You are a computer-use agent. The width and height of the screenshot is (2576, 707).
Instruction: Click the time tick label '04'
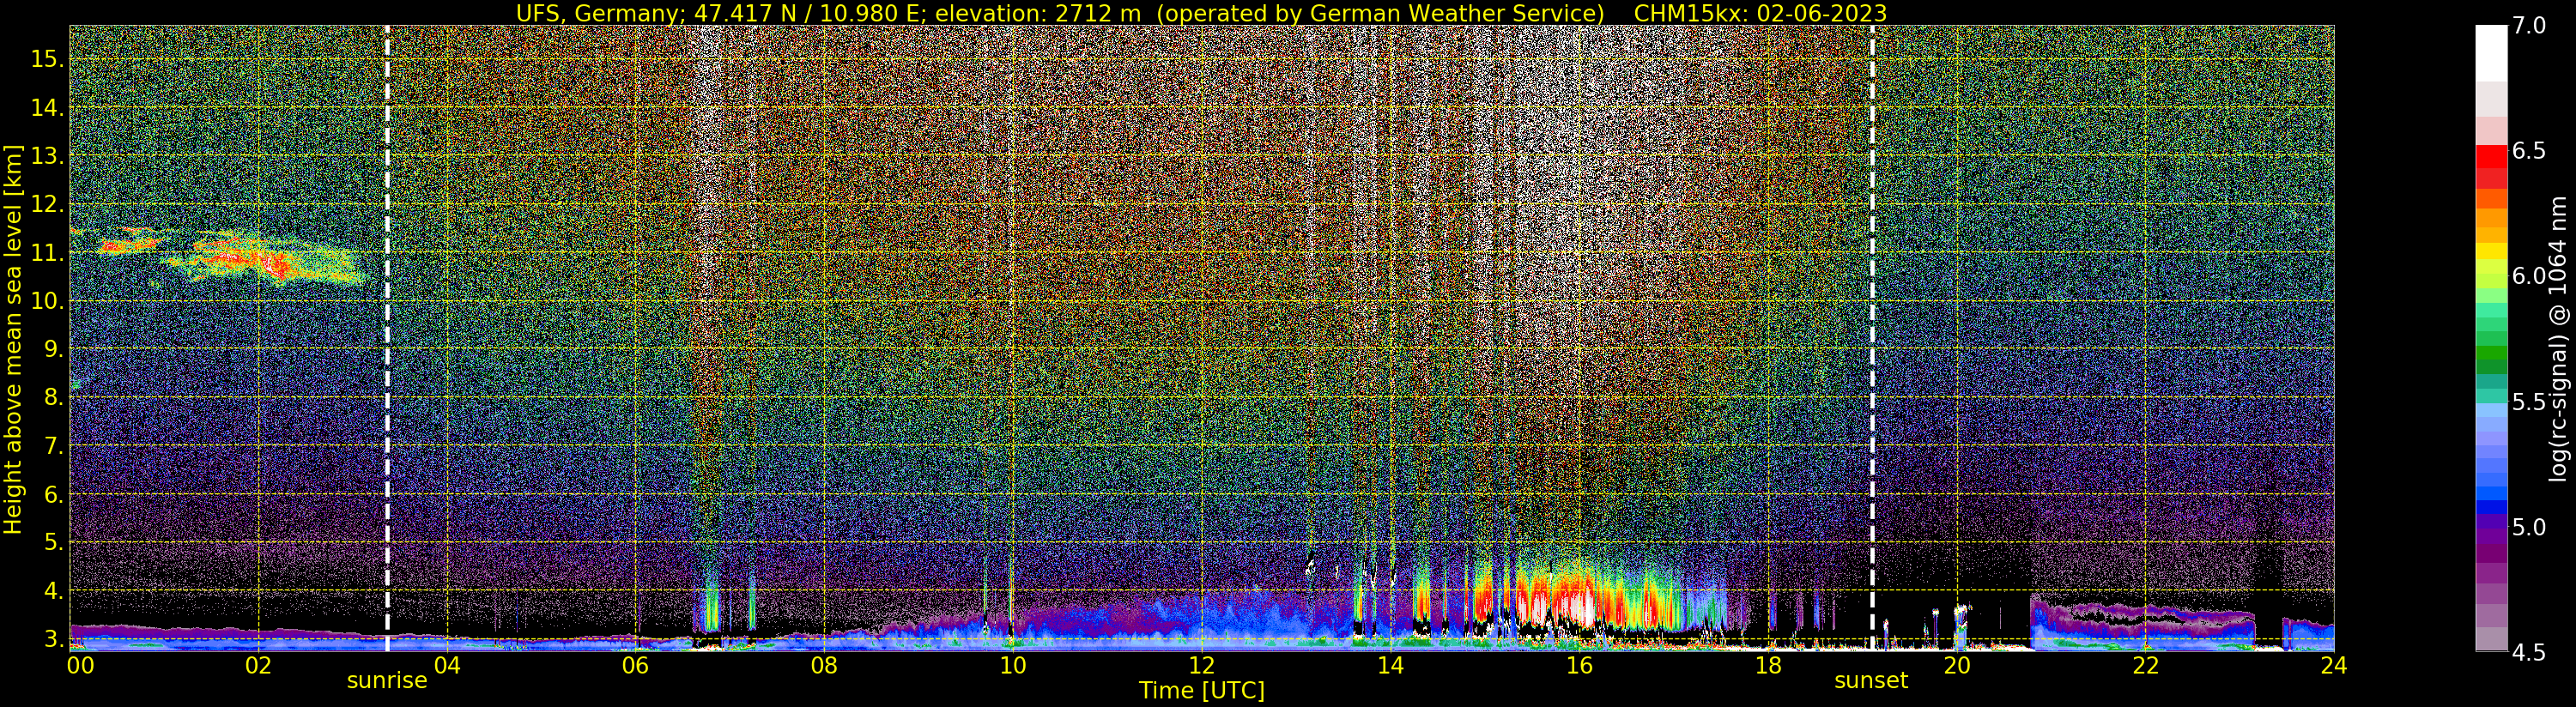(x=447, y=665)
